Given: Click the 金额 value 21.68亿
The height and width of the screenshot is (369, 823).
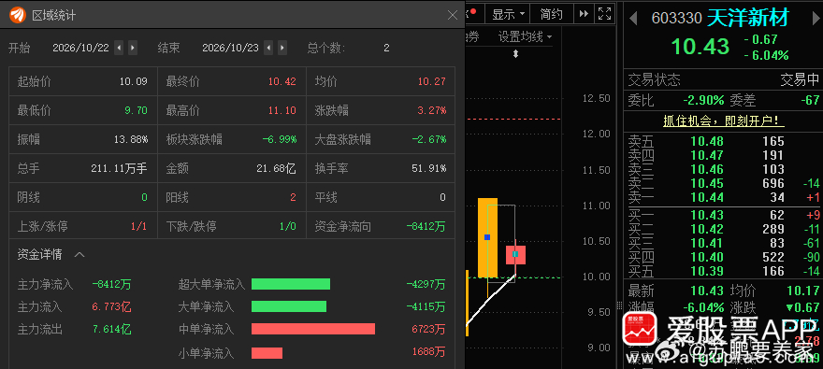Looking at the screenshot, I should click(276, 169).
